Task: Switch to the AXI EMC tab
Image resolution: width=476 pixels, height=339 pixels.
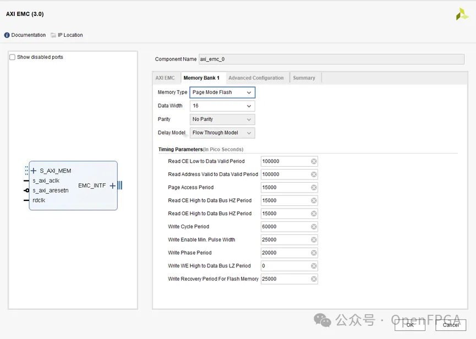Action: tap(165, 78)
